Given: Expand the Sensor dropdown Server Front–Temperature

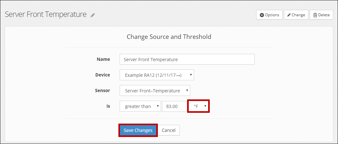Looking at the screenshot, I should click(155, 90).
